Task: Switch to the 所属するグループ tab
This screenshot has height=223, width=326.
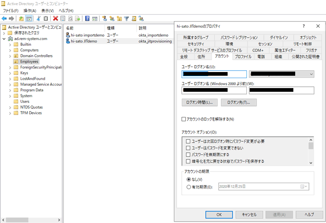Action: 195,37
